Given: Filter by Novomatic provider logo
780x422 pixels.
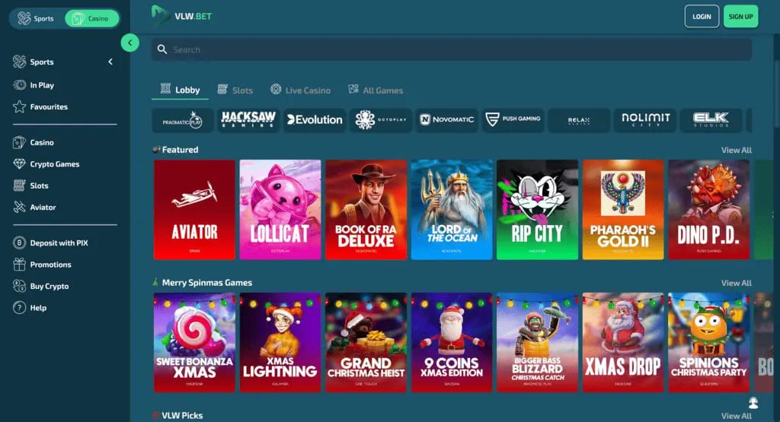Looking at the screenshot, I should point(446,120).
